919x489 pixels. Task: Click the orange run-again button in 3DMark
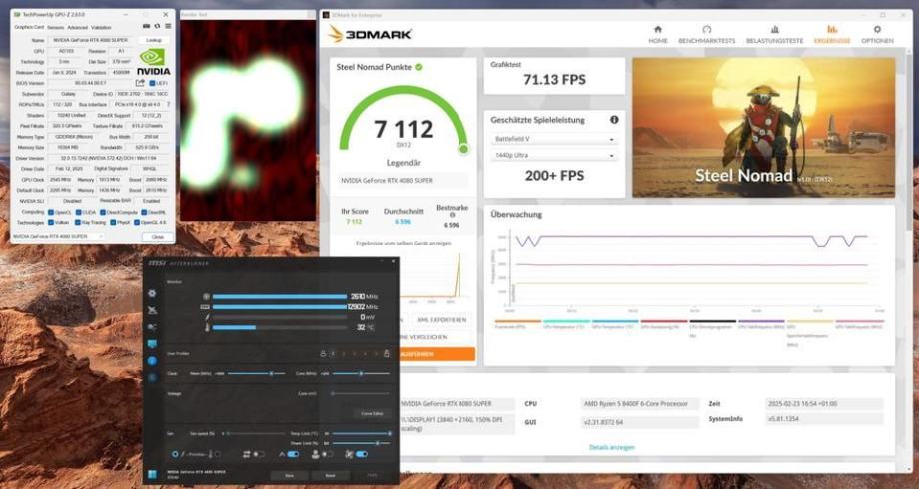tap(438, 354)
